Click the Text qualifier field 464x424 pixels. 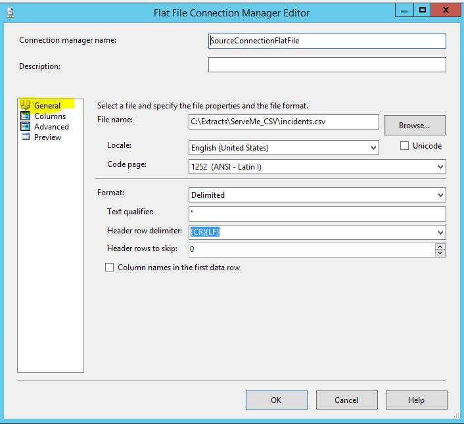[x=317, y=214]
